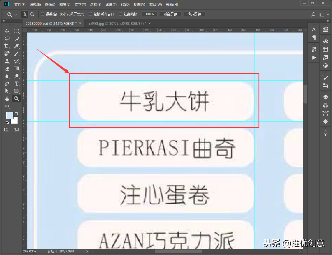
Task: Select the Lasso tool
Action: coord(7,39)
